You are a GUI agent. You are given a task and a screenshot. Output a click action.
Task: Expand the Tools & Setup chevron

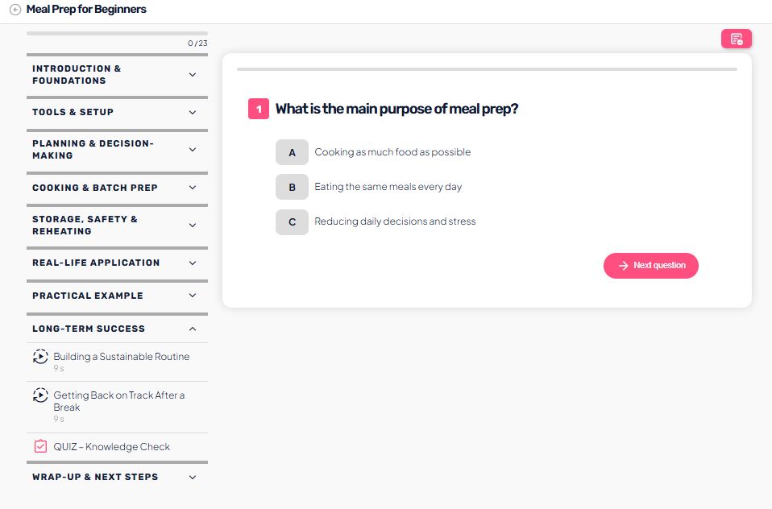click(x=192, y=113)
